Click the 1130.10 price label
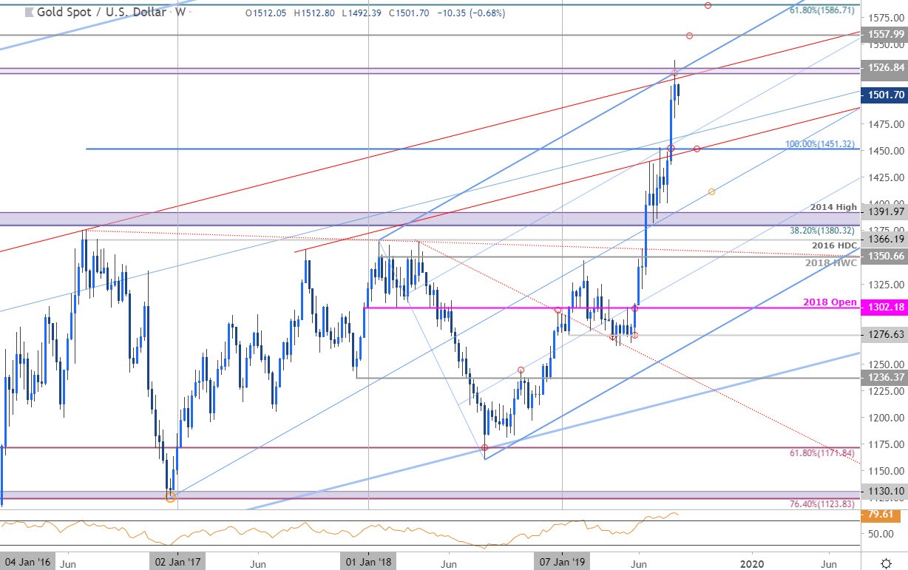The width and height of the screenshot is (908, 570). click(x=885, y=491)
